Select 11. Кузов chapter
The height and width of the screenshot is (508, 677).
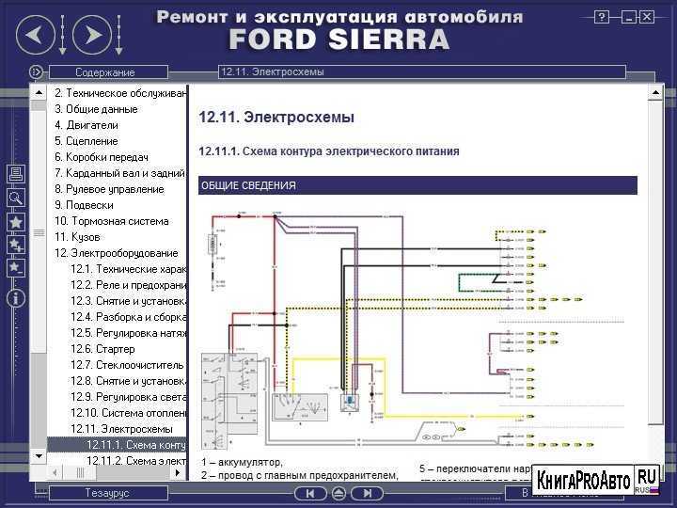tap(77, 237)
